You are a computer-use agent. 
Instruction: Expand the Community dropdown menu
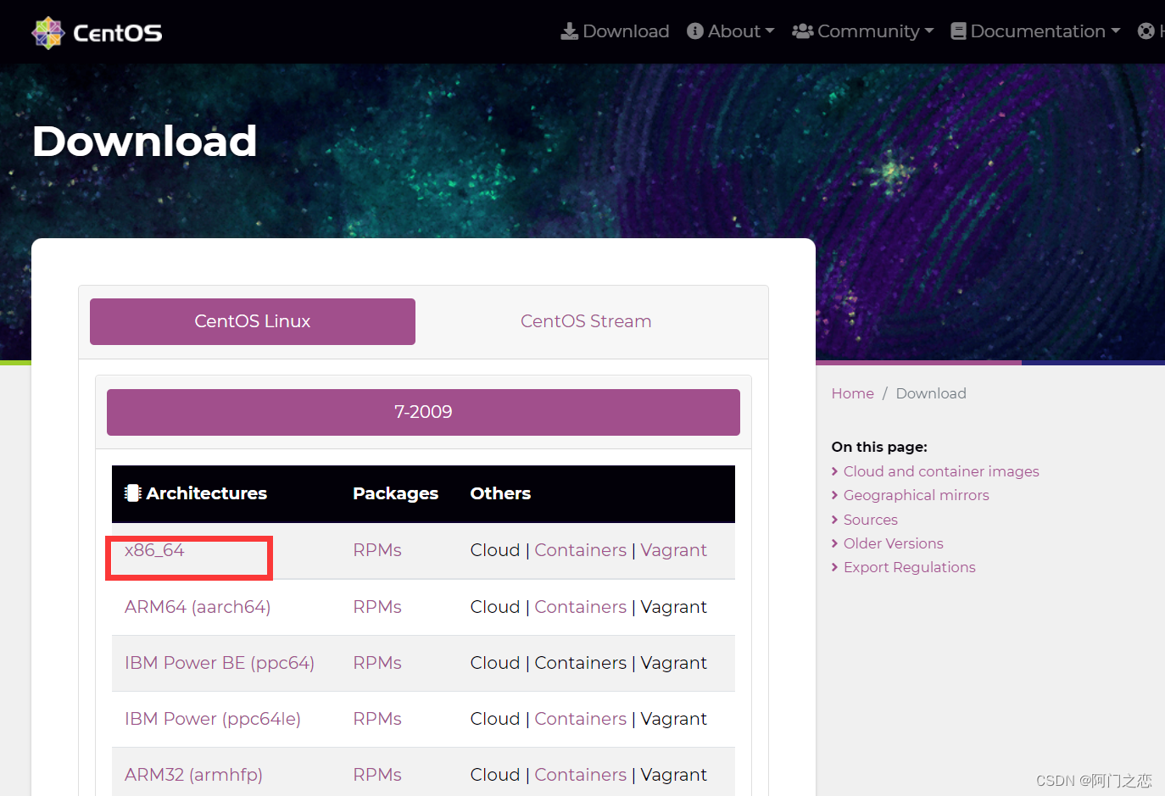(862, 31)
